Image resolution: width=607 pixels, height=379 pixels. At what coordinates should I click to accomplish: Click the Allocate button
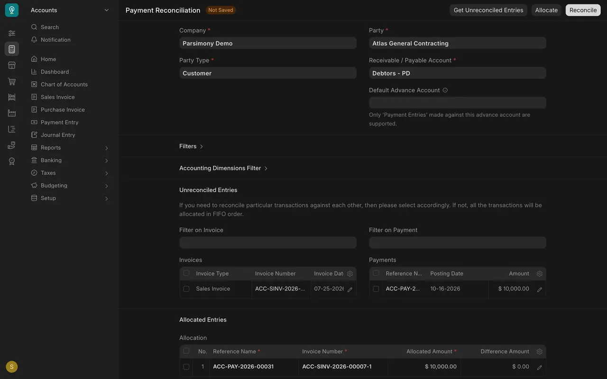click(546, 10)
